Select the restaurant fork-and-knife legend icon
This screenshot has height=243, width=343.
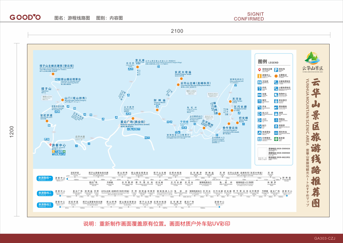pos(260,101)
